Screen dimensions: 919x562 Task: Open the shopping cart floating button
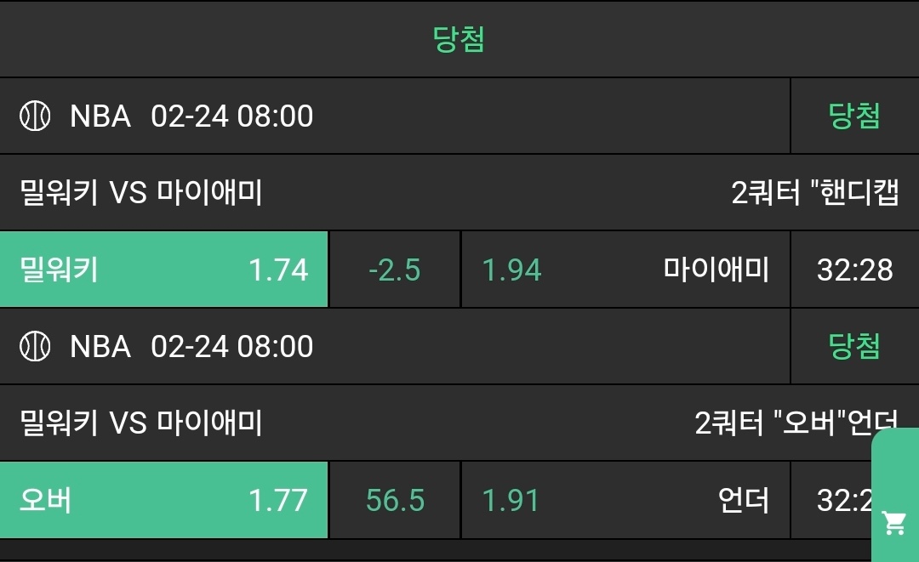894,523
